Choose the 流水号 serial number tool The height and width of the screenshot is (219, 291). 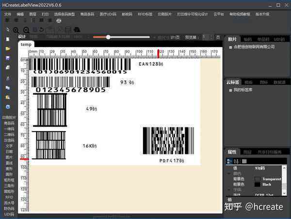[x=9, y=202]
